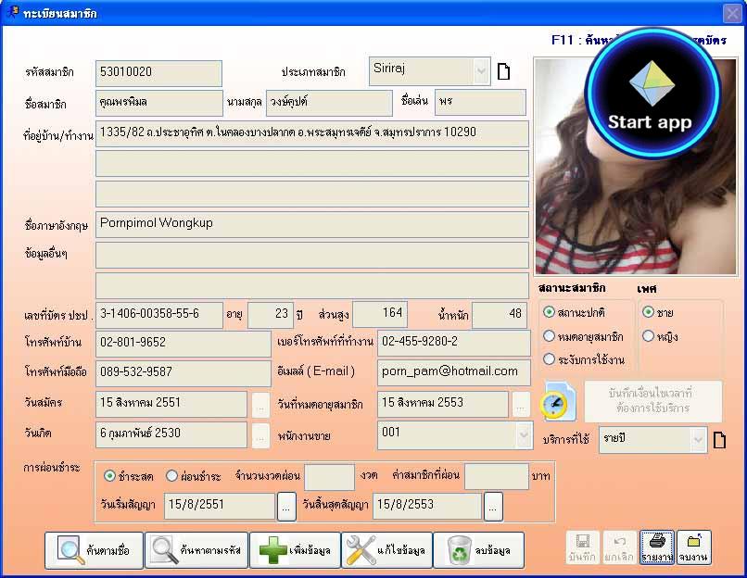Click the clock service-time schedule icon
This screenshot has height=578, width=747.
tap(558, 401)
